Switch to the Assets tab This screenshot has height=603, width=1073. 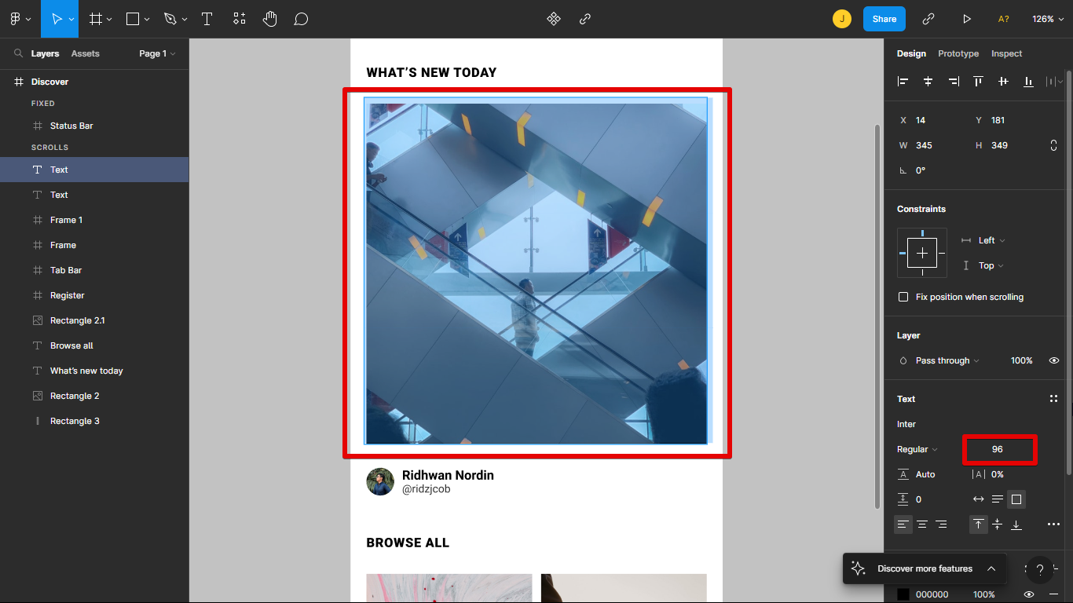85,53
